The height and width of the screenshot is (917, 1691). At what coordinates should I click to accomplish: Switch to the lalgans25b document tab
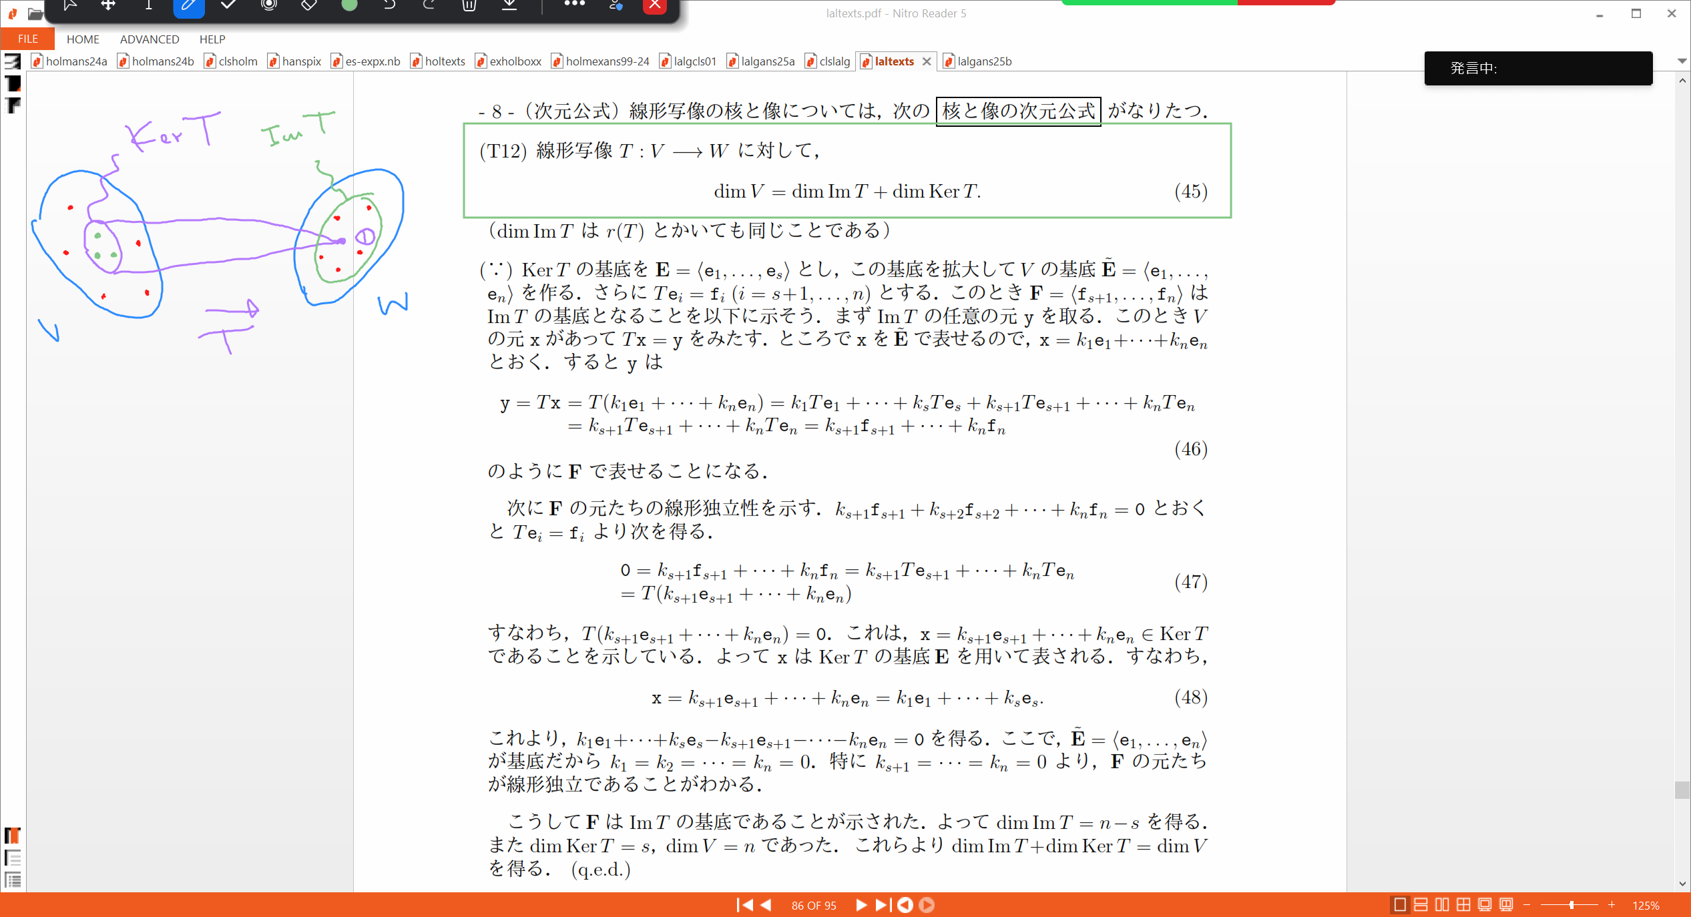click(978, 61)
